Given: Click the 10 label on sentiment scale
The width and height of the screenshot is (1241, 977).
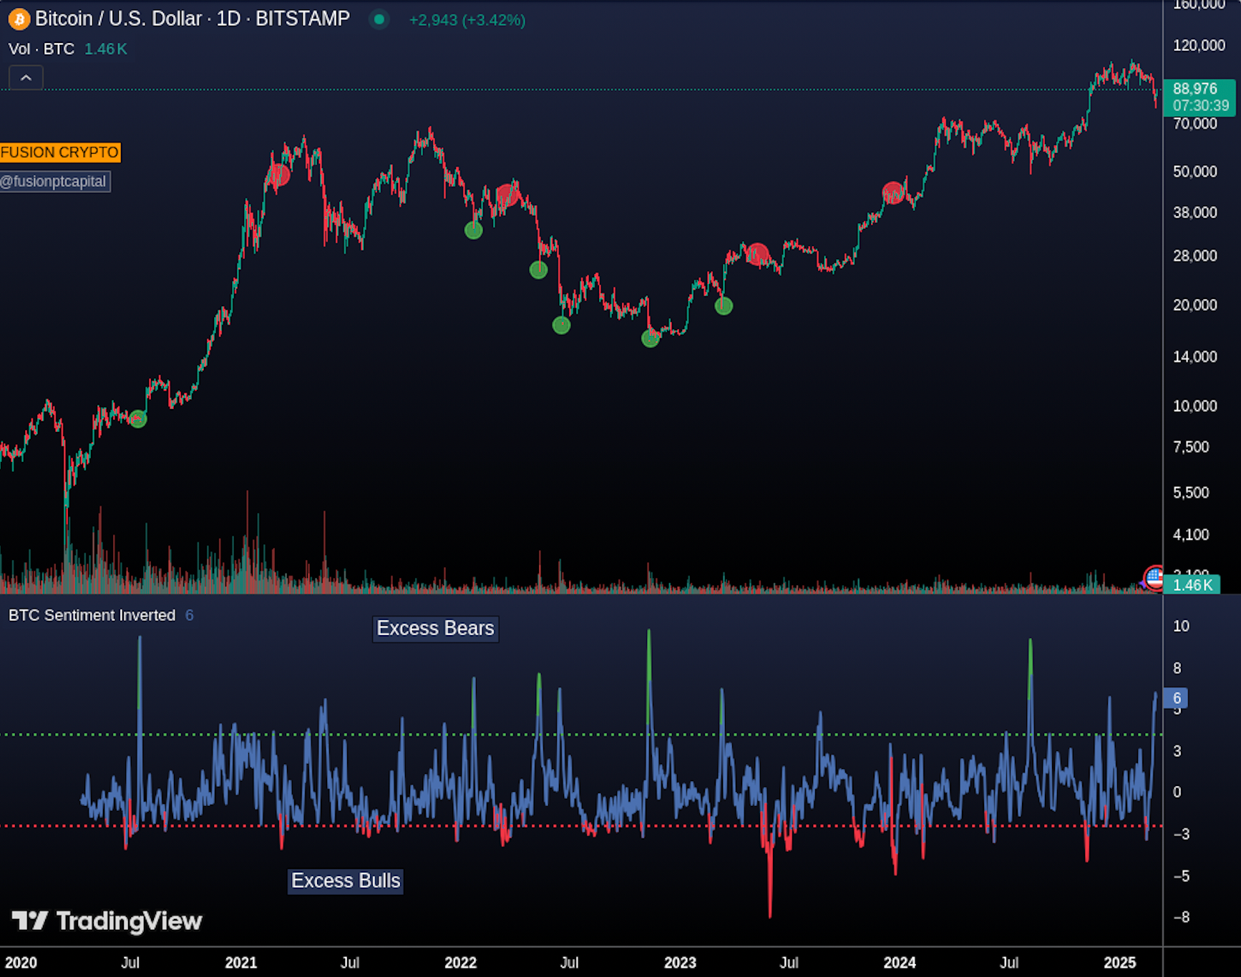Looking at the screenshot, I should click(x=1181, y=627).
